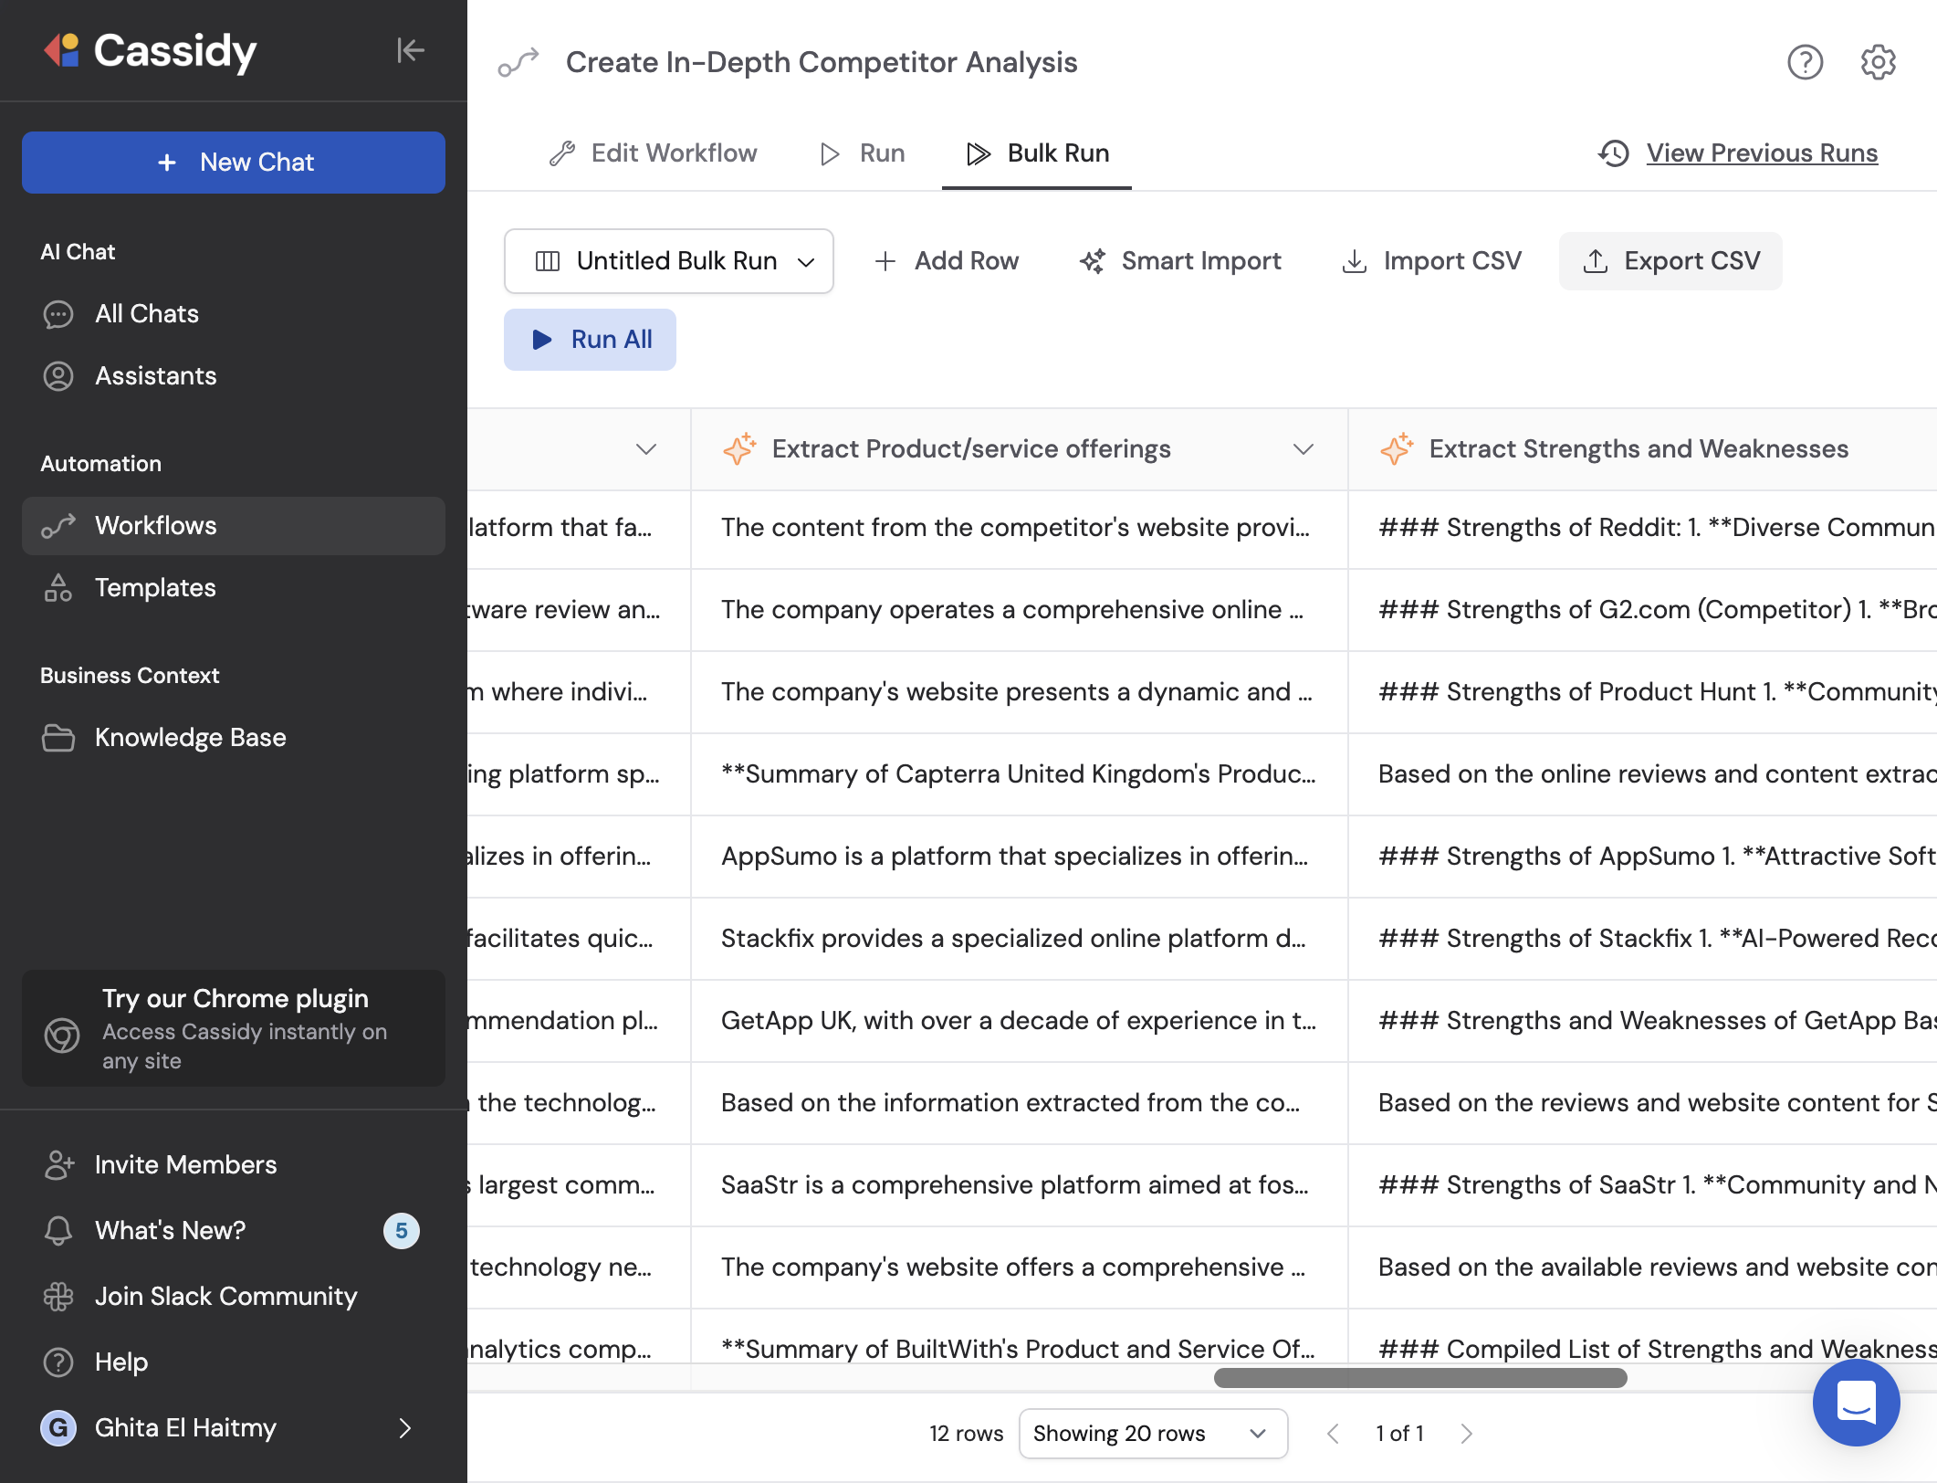
Task: Select cell '### Strengths of G2.com (Competitor)'
Action: (x=1643, y=610)
